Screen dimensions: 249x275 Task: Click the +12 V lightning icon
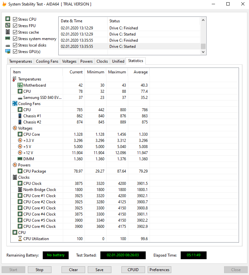20,153
